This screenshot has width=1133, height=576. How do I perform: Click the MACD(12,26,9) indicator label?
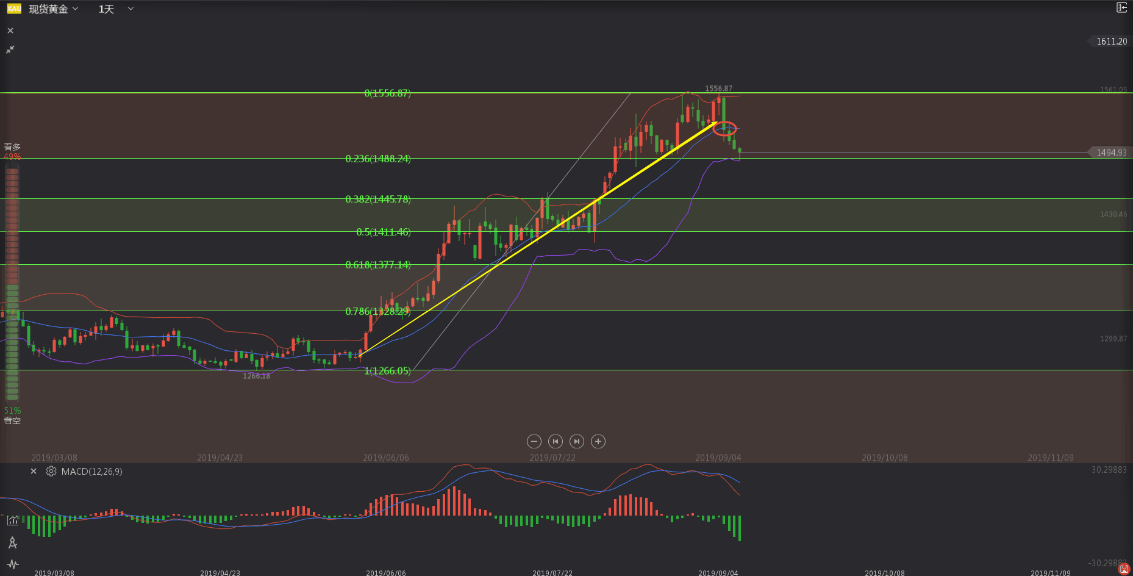click(91, 472)
